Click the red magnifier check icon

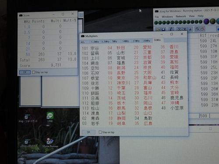pos(203,29)
